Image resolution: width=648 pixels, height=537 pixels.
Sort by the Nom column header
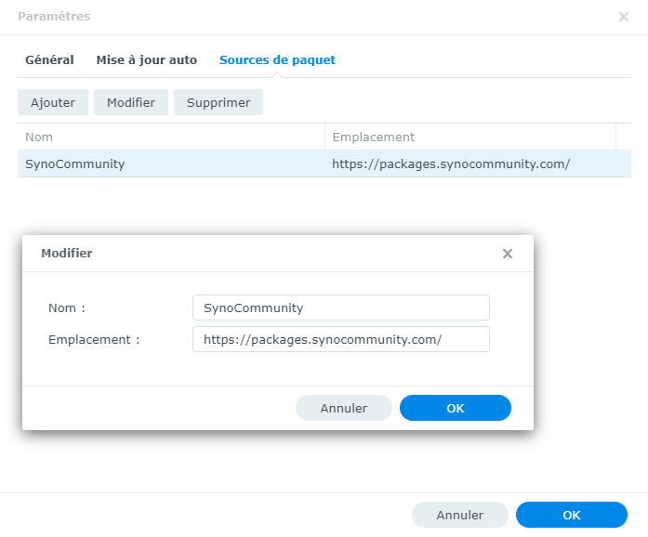171,138
